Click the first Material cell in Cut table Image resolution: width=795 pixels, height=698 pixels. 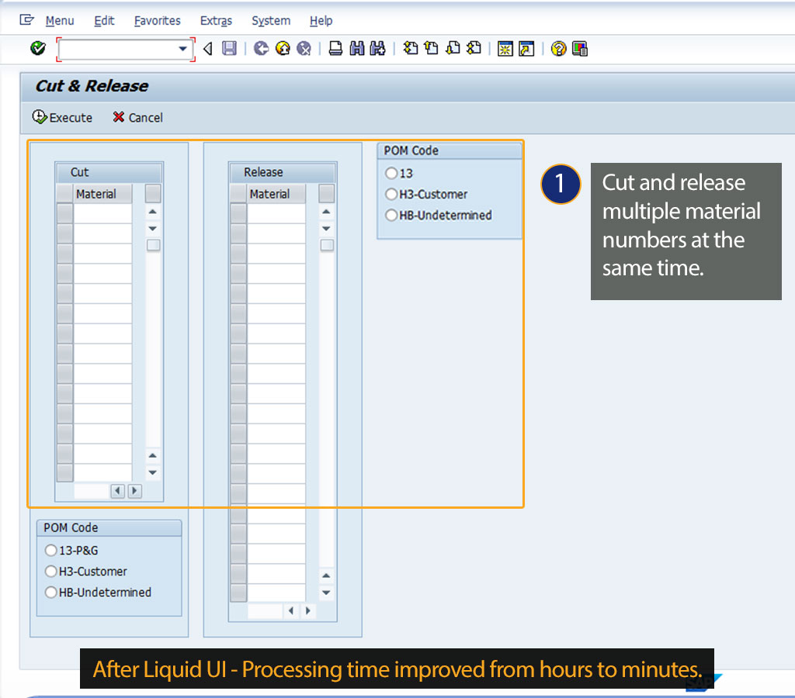102,213
